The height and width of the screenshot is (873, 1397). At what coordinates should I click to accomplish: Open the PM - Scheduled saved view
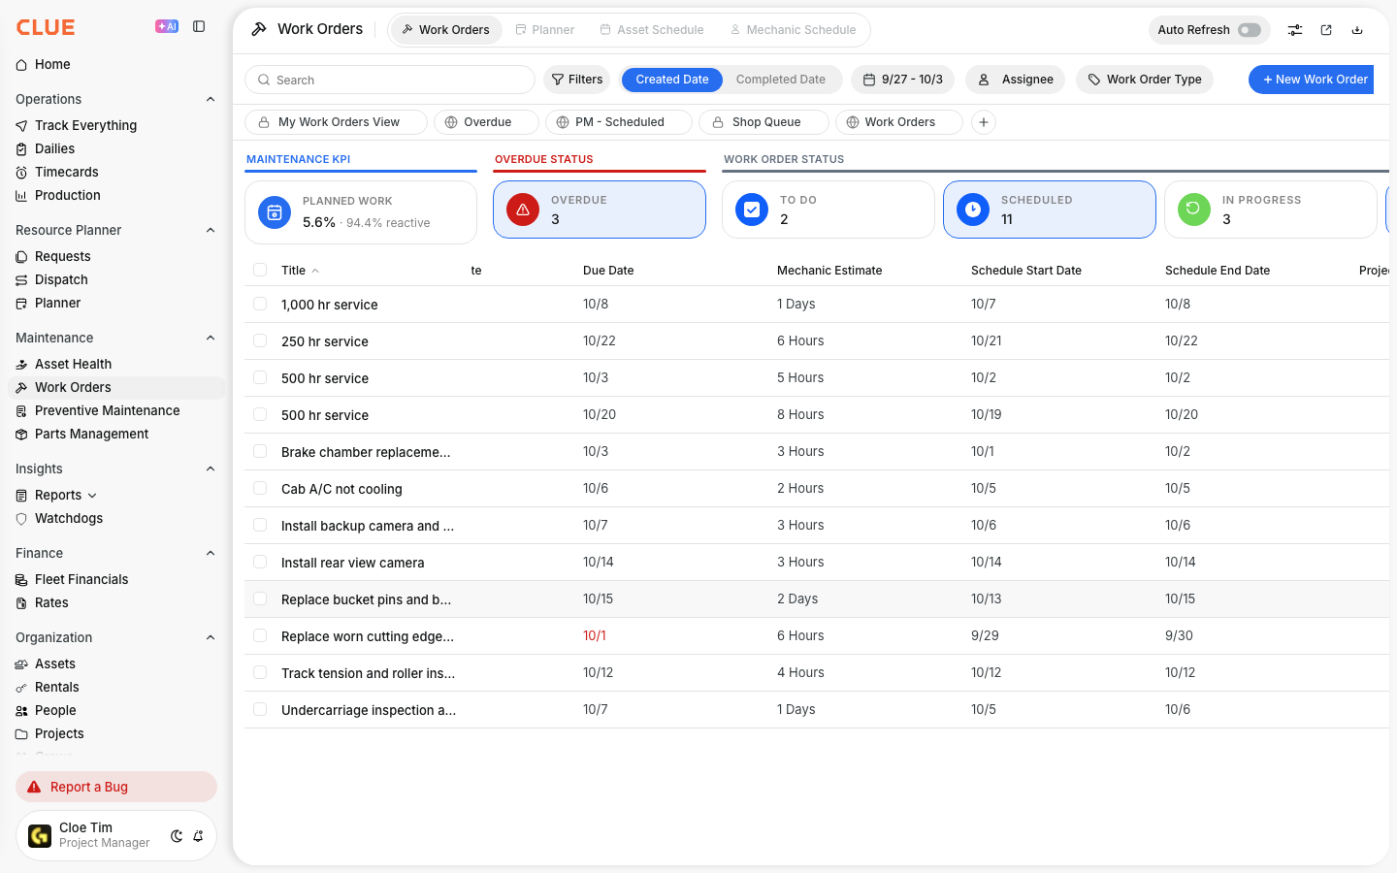[x=619, y=122]
